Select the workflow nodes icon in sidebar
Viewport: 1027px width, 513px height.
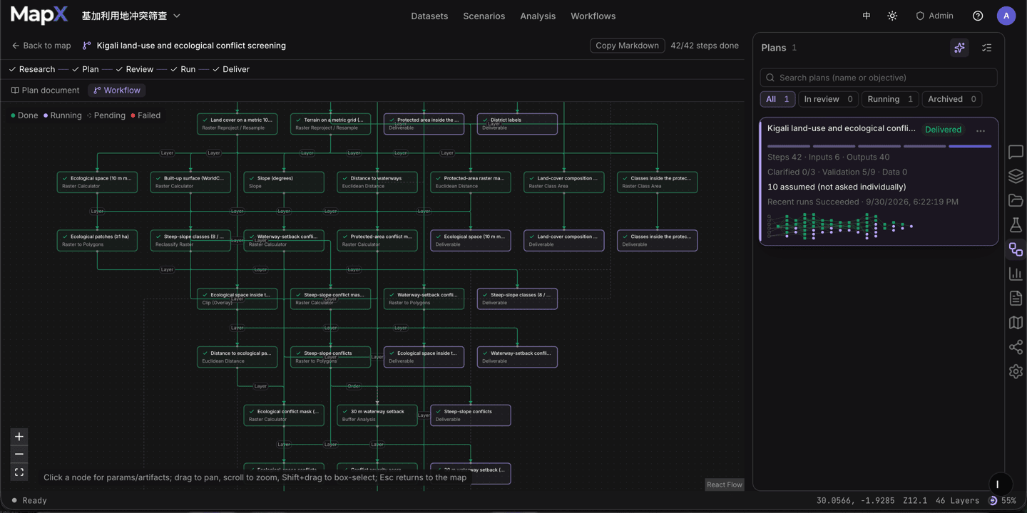[x=1016, y=249]
